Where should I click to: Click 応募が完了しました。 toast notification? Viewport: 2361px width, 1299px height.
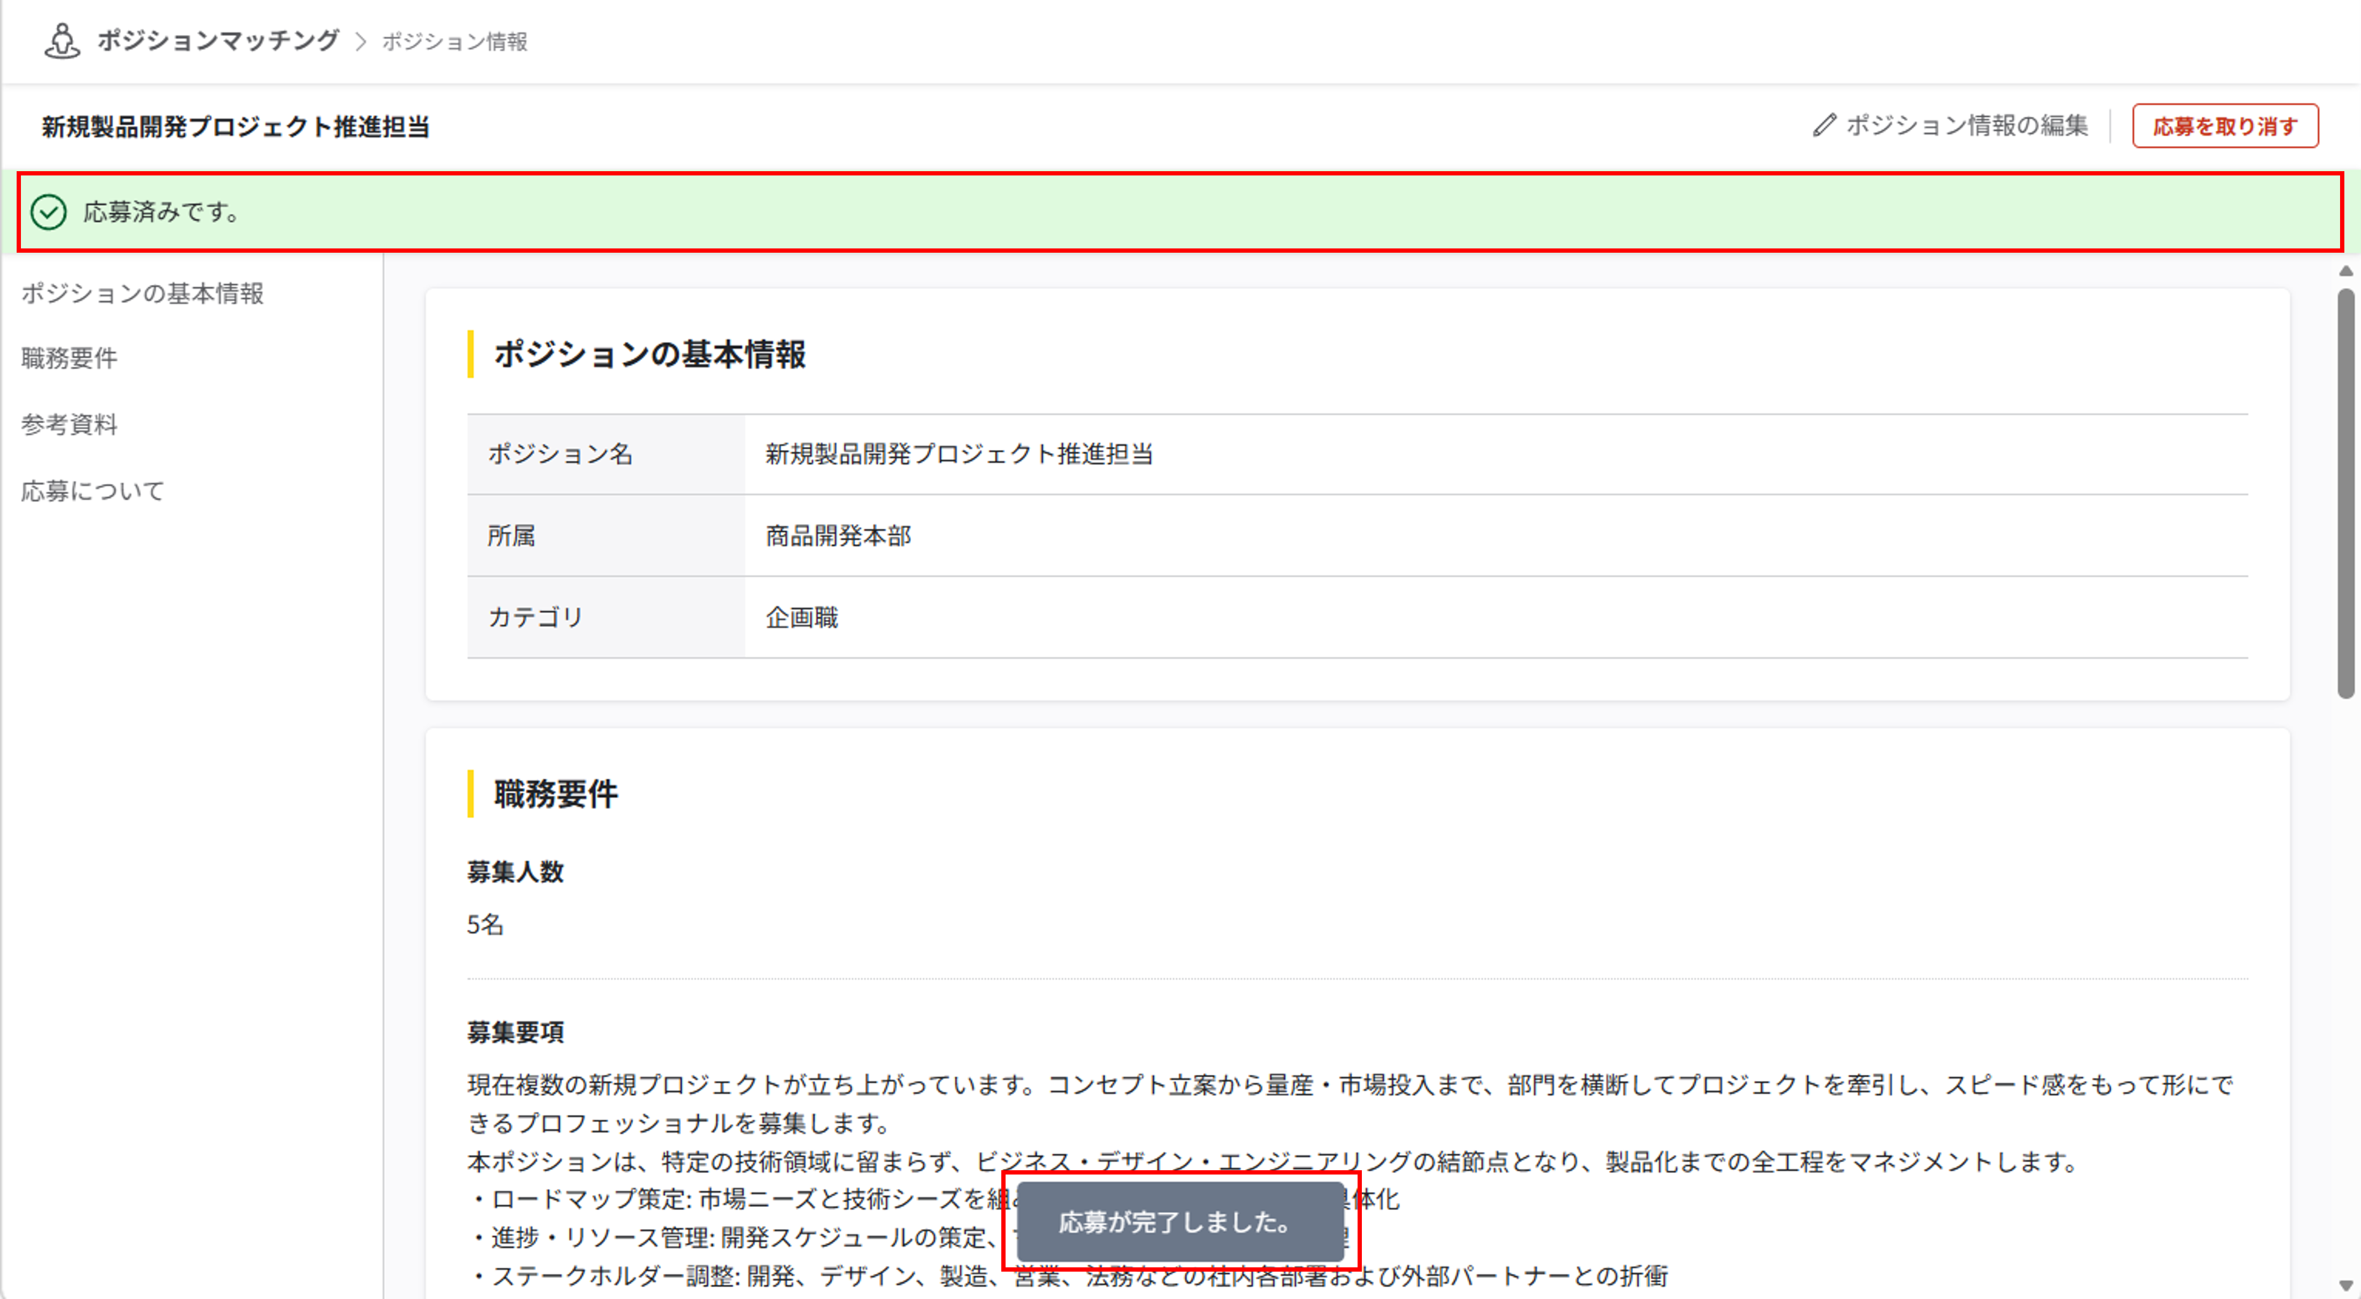point(1180,1222)
